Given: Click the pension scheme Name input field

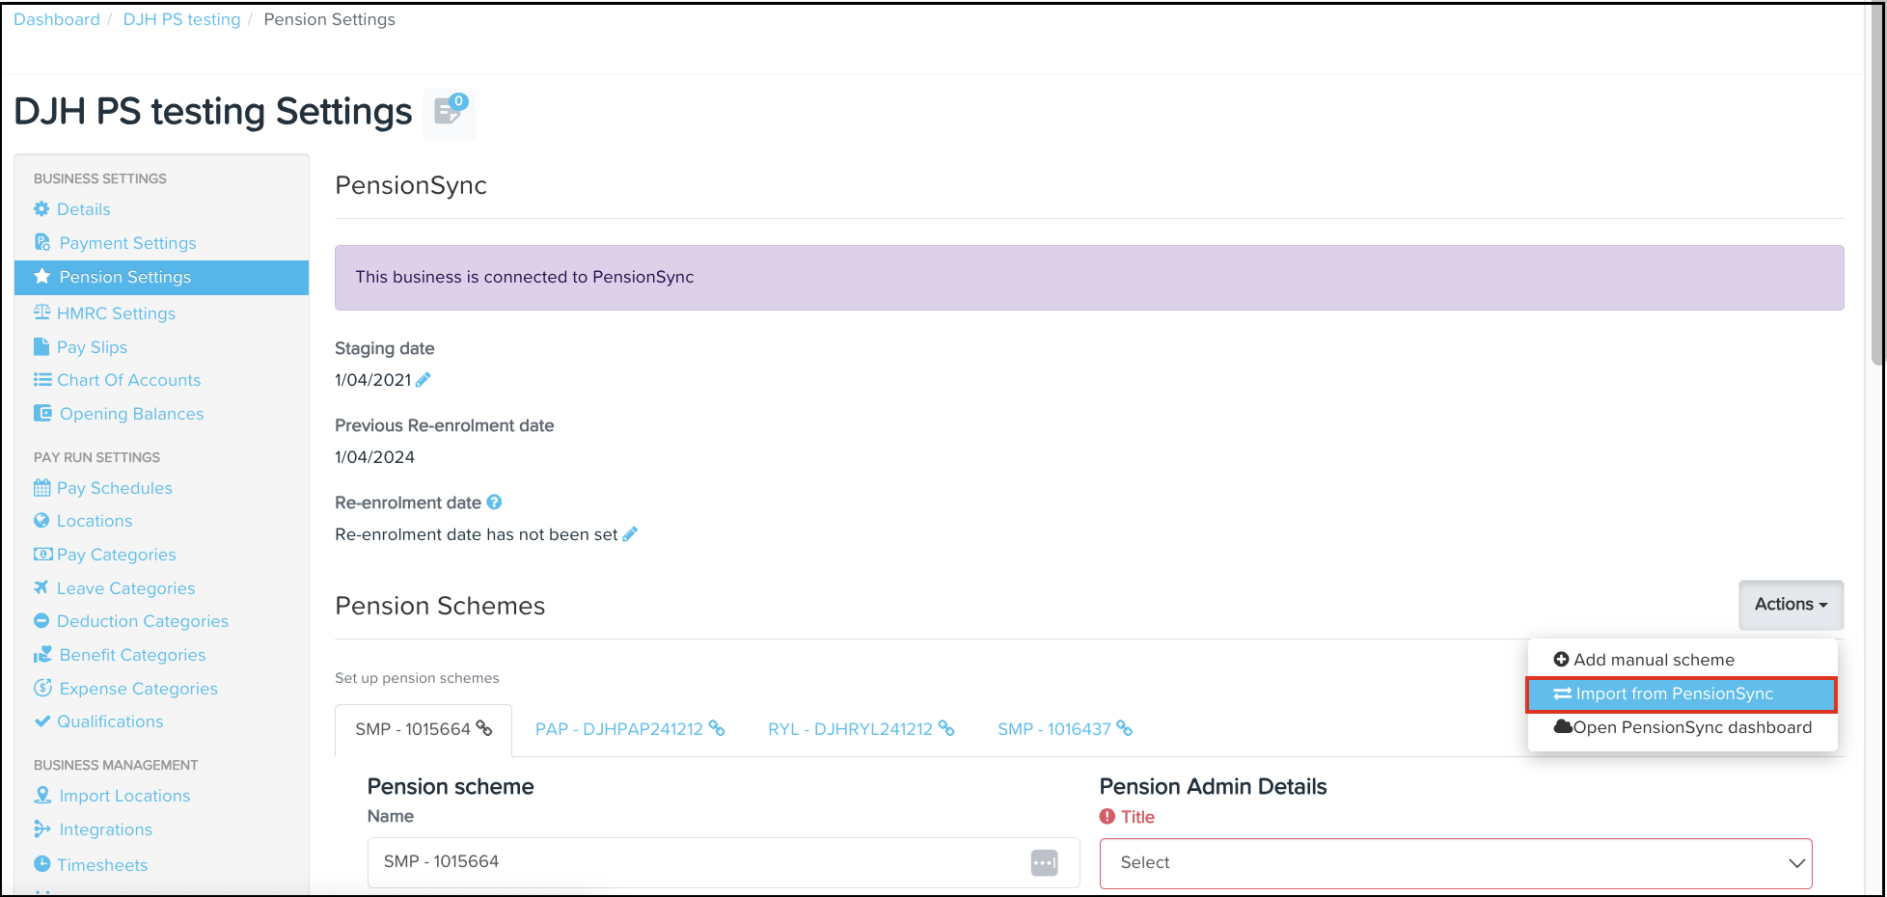Looking at the screenshot, I should [695, 862].
